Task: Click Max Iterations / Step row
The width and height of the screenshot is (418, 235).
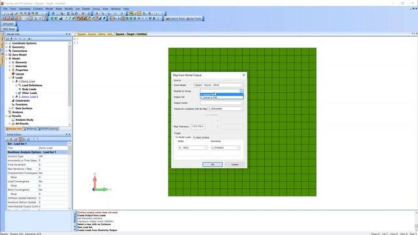Action: 37,169
